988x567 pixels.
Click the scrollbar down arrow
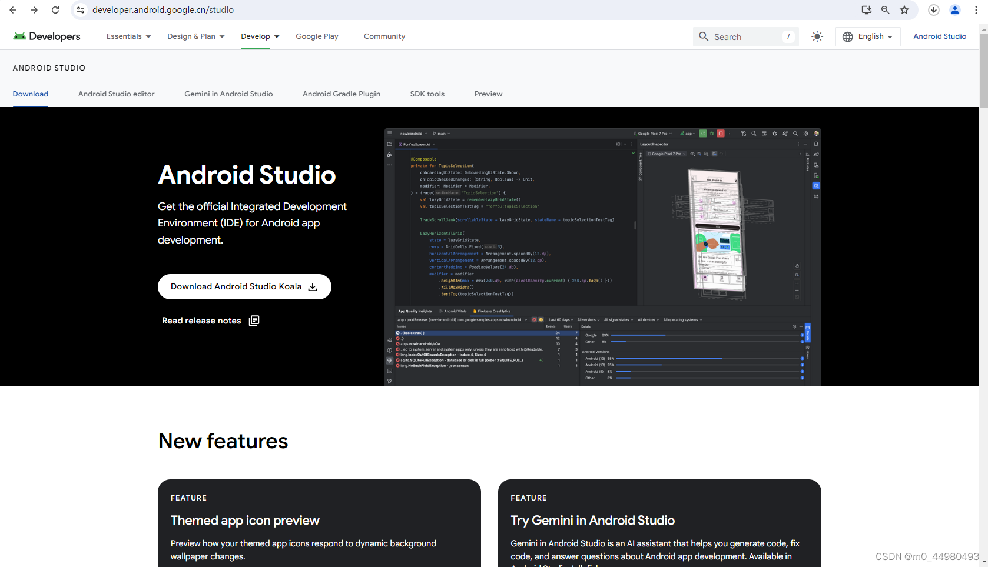983,562
